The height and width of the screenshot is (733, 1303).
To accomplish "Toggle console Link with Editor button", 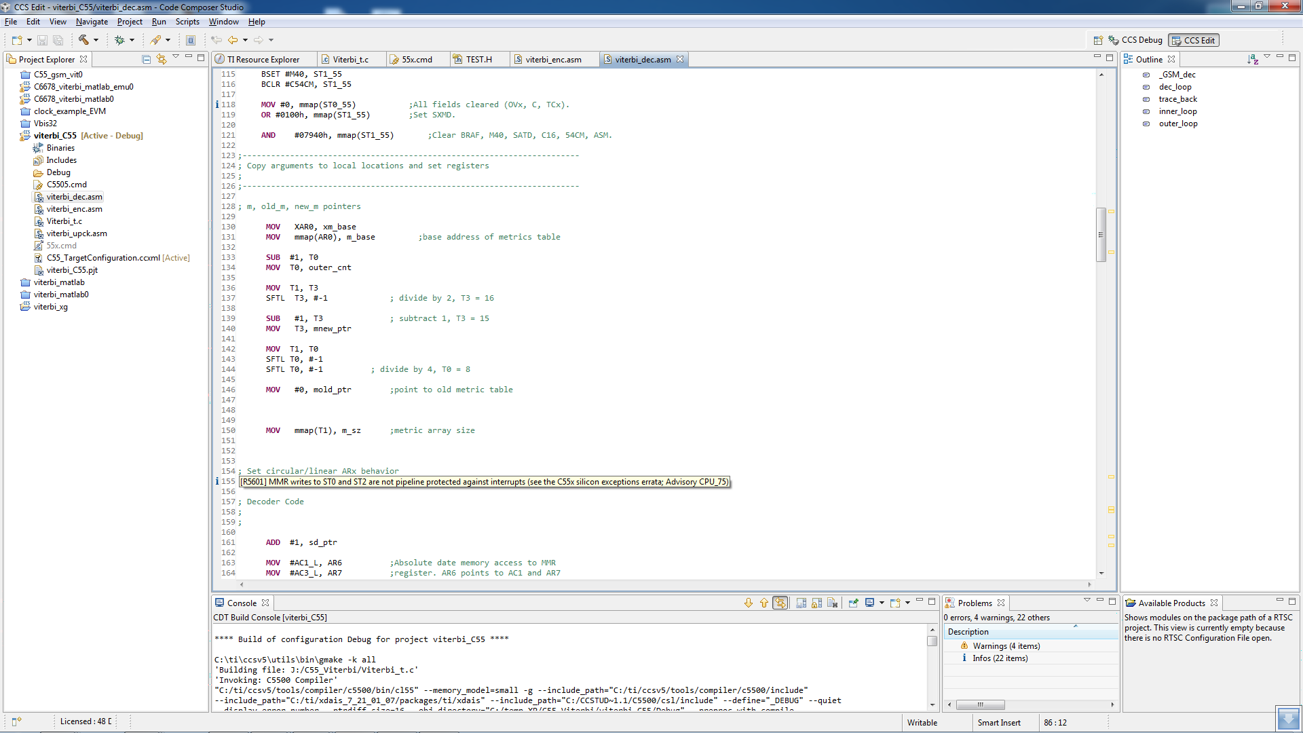I will point(780,603).
